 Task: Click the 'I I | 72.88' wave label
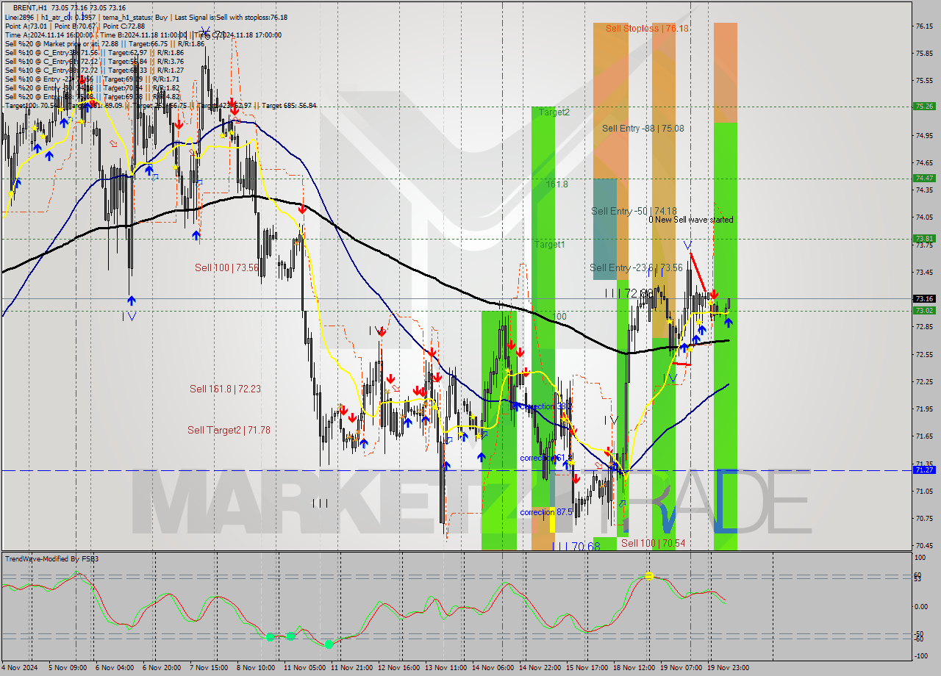tap(629, 293)
